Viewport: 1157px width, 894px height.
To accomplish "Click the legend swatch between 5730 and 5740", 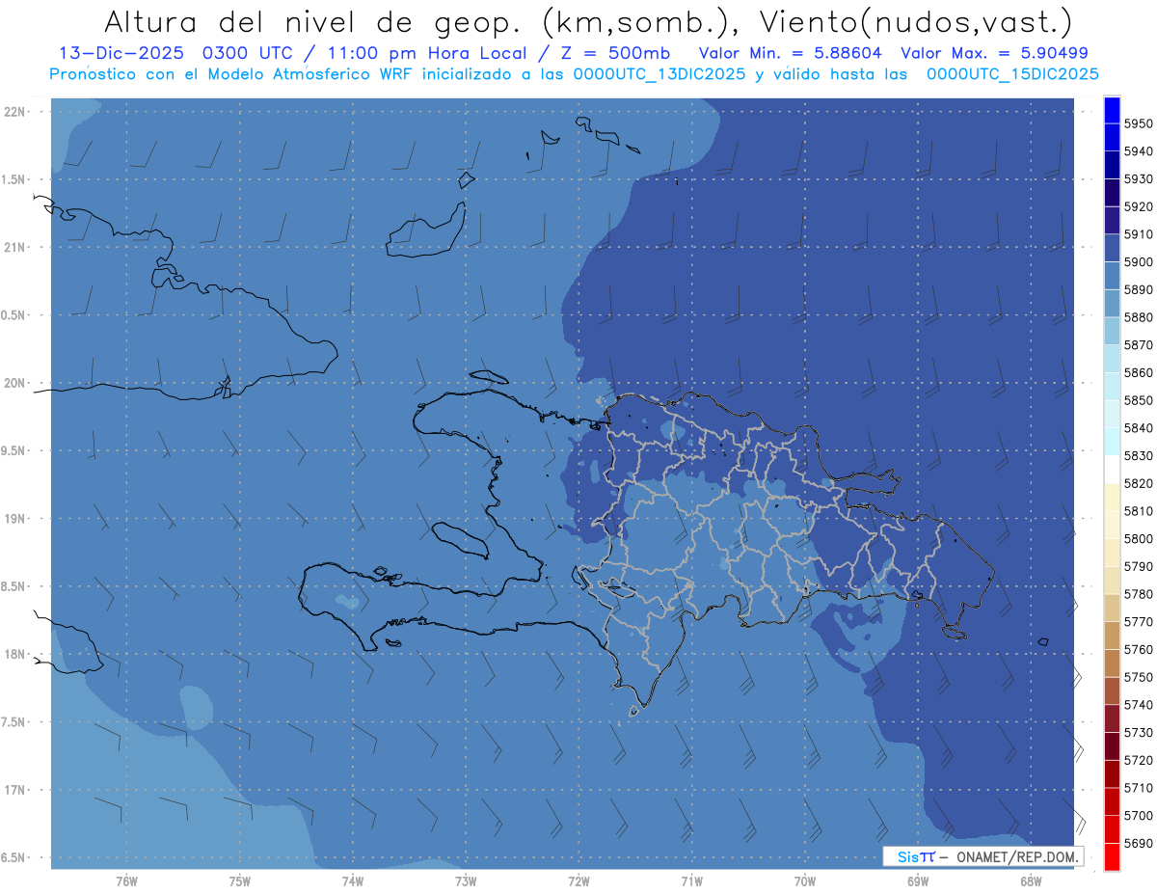I will [x=1112, y=718].
